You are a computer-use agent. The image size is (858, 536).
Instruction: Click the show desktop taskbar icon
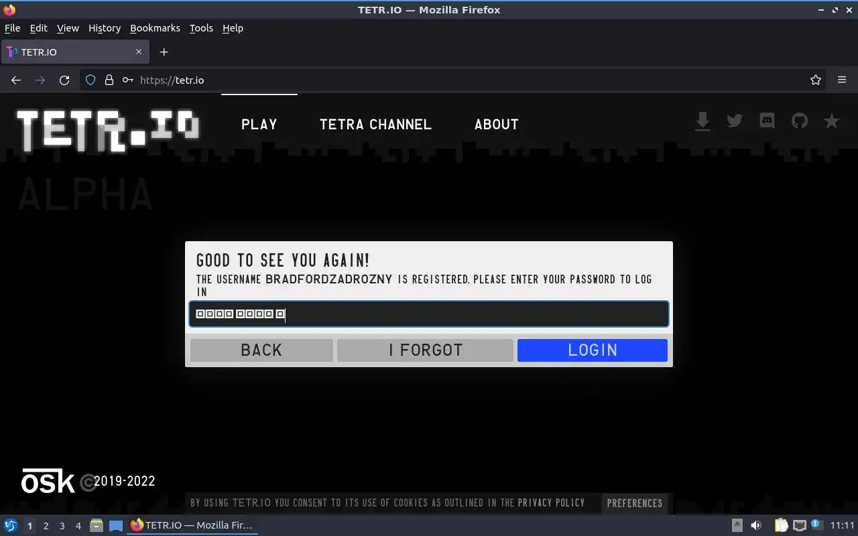(x=115, y=525)
